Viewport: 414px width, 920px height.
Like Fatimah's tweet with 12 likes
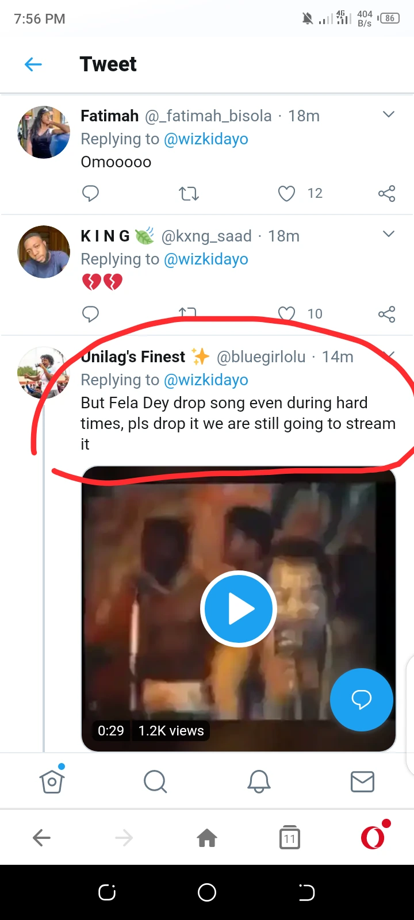[x=286, y=193]
